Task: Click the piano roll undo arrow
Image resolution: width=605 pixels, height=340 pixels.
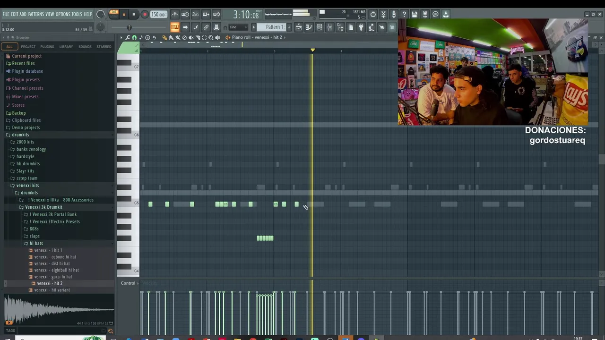Action: [154, 37]
